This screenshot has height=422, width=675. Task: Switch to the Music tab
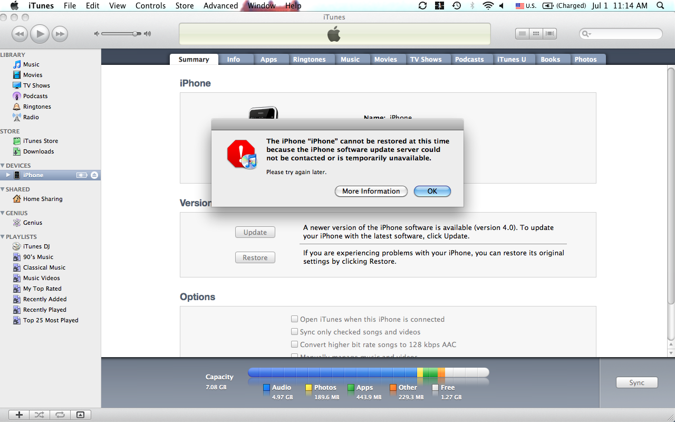tap(350, 60)
